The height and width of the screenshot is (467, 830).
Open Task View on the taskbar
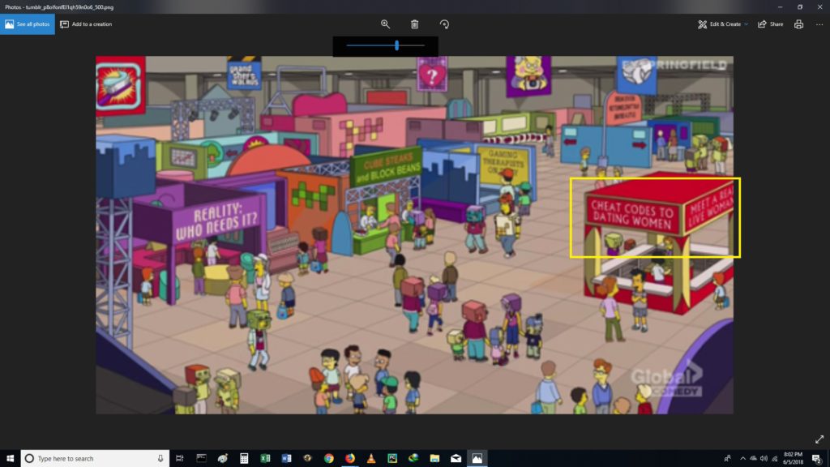pos(179,459)
